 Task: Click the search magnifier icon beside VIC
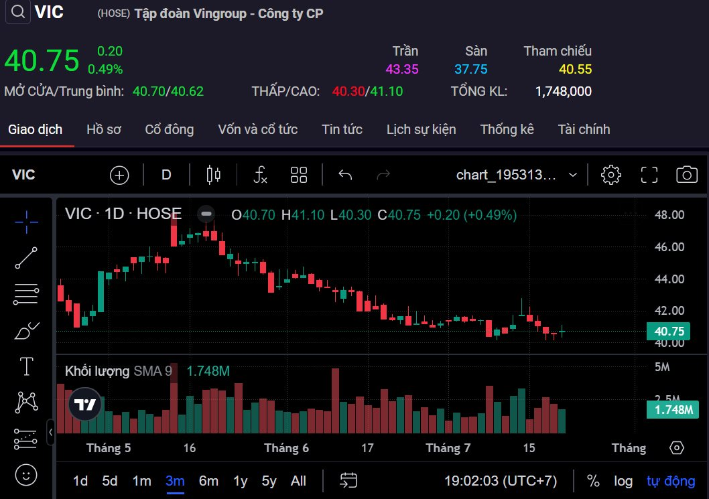coord(19,12)
